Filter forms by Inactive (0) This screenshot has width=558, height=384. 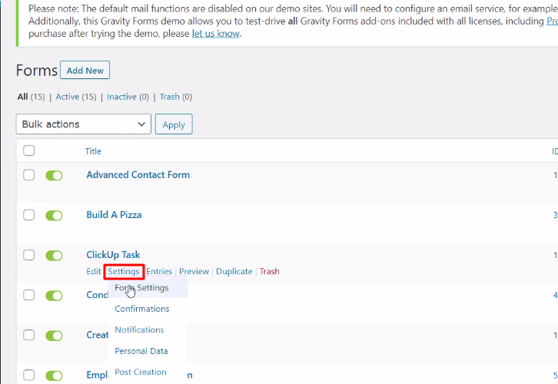point(128,97)
